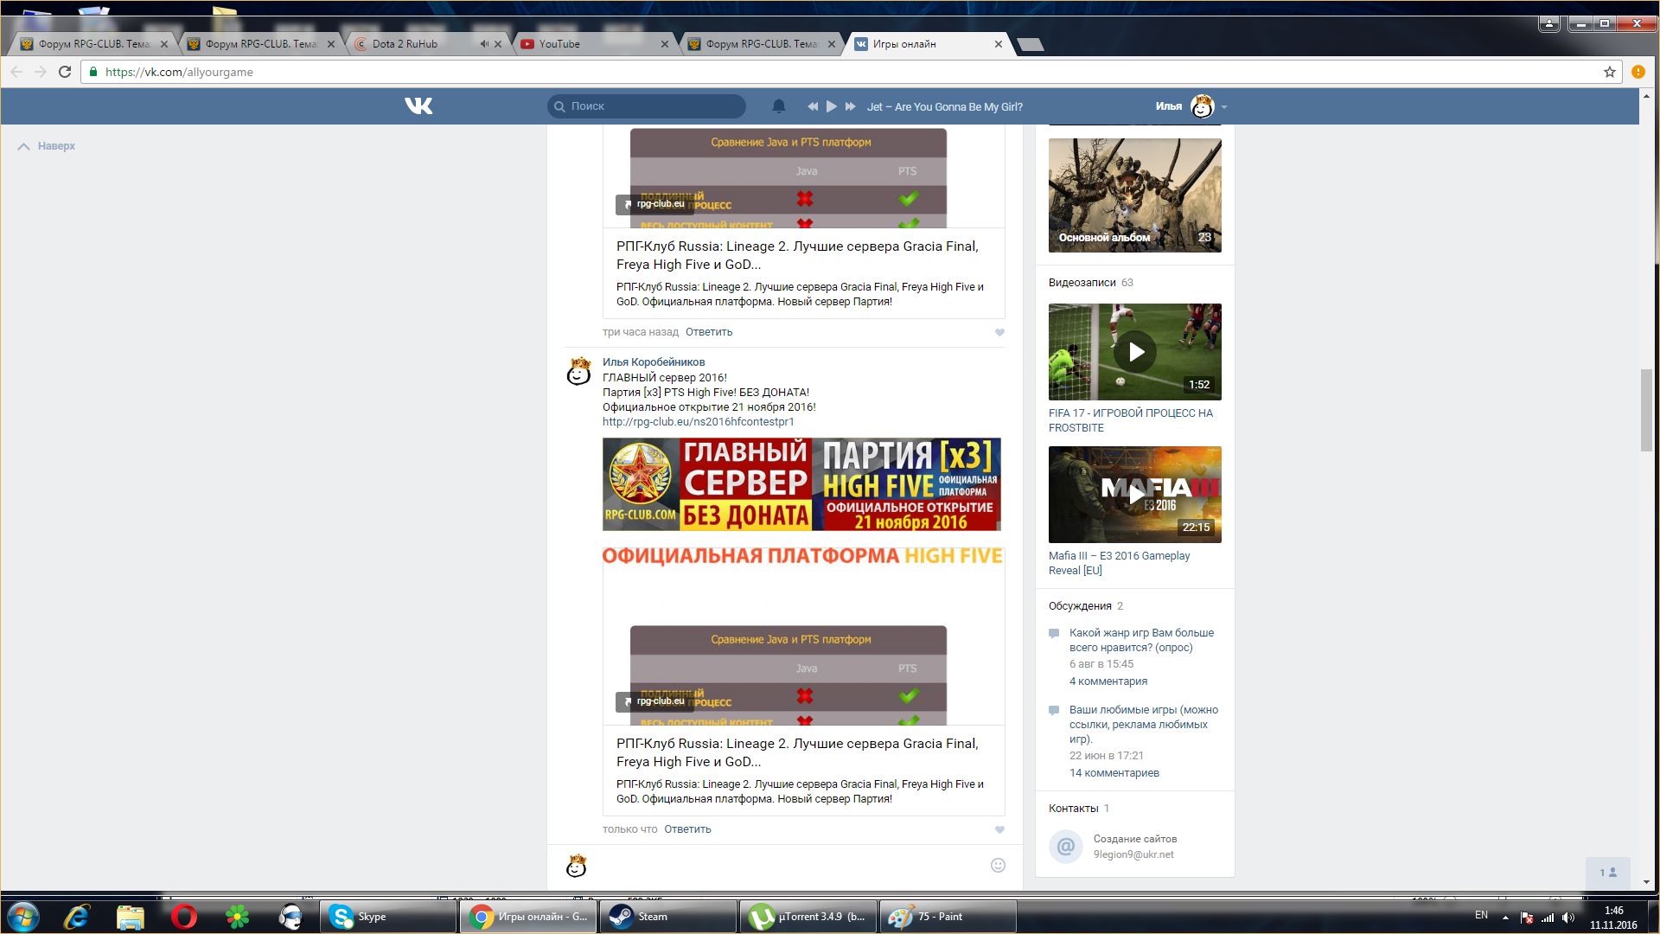Image resolution: width=1660 pixels, height=934 pixels.
Task: Click the page vertical scrollbar thumb
Action: pos(1646,411)
